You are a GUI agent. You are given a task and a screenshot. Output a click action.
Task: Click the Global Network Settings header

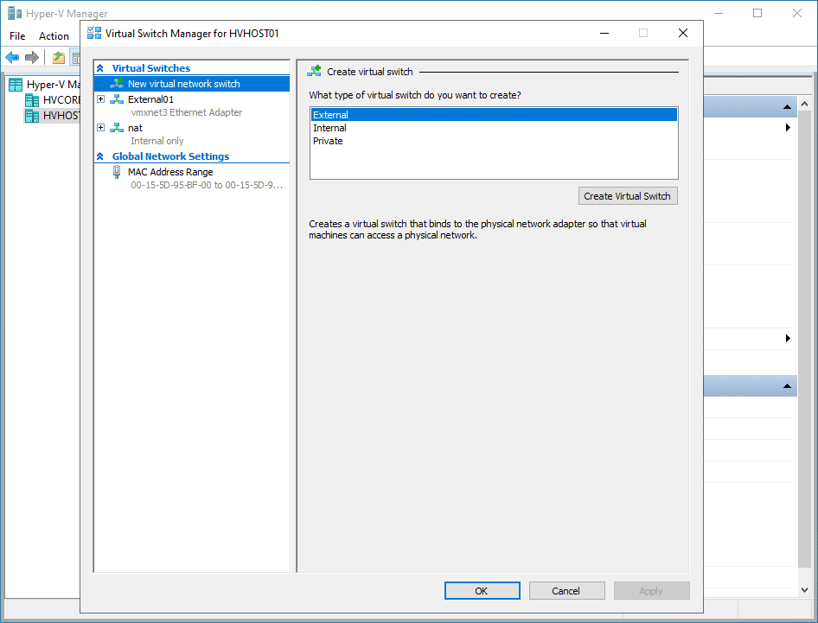tap(170, 156)
